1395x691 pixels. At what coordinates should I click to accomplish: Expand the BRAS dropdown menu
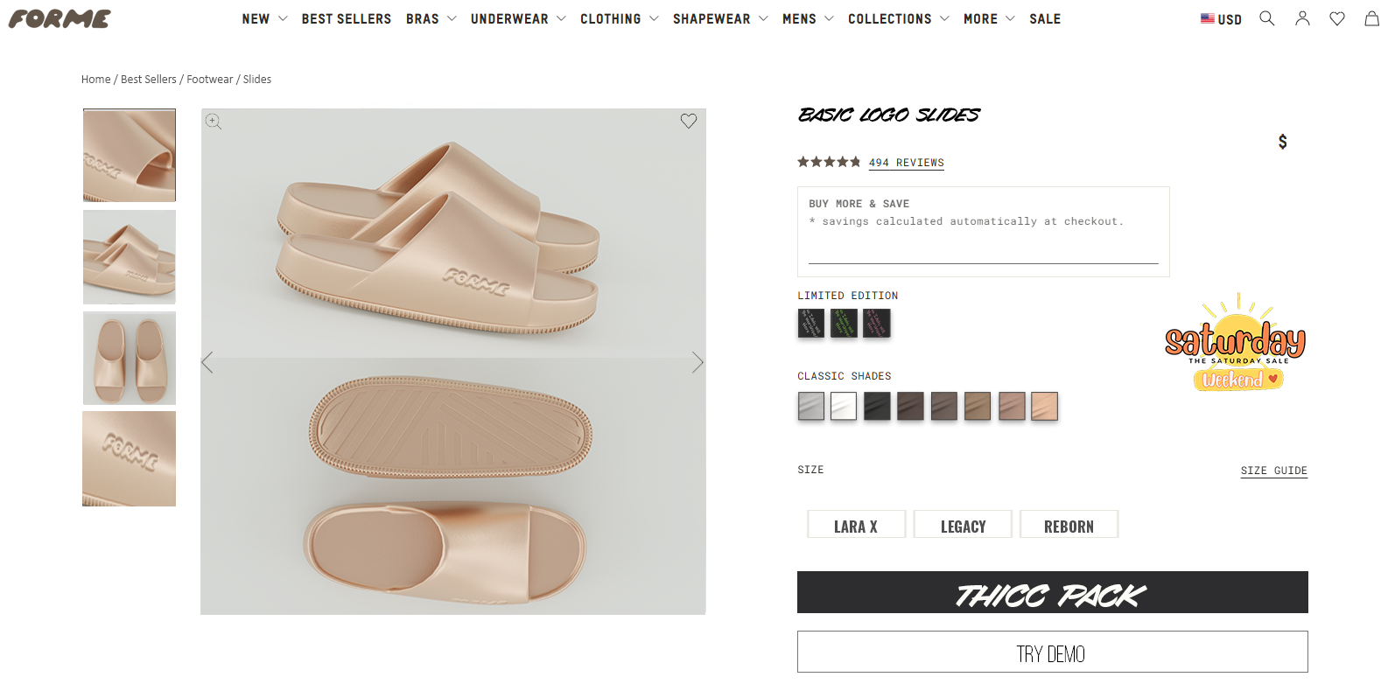(x=431, y=18)
